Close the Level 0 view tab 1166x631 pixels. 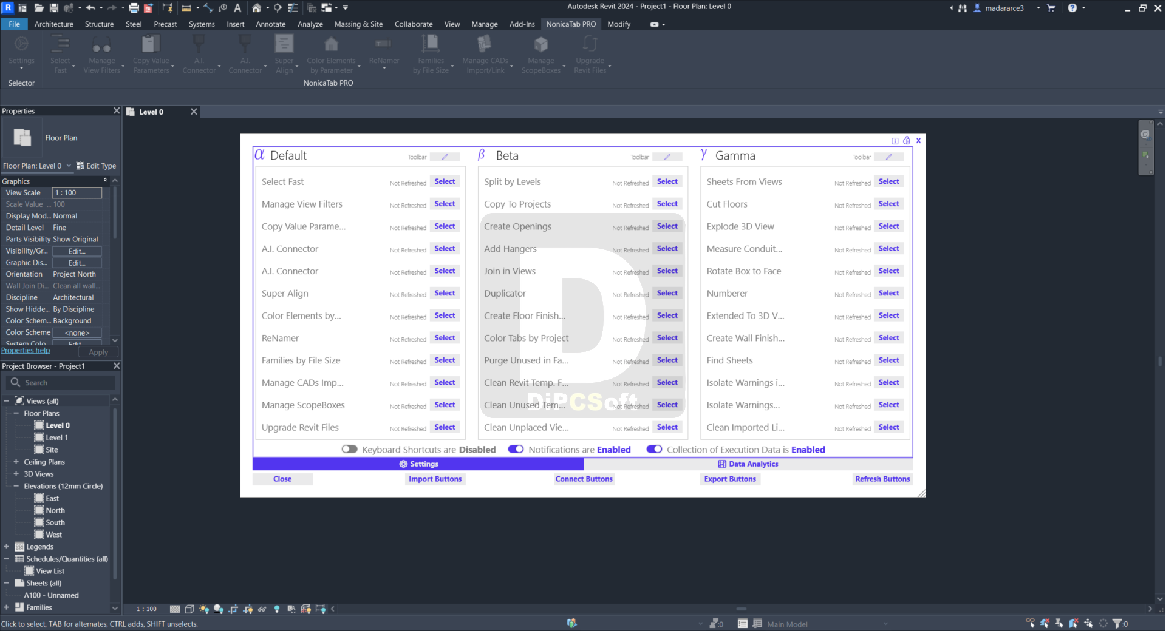(x=194, y=112)
